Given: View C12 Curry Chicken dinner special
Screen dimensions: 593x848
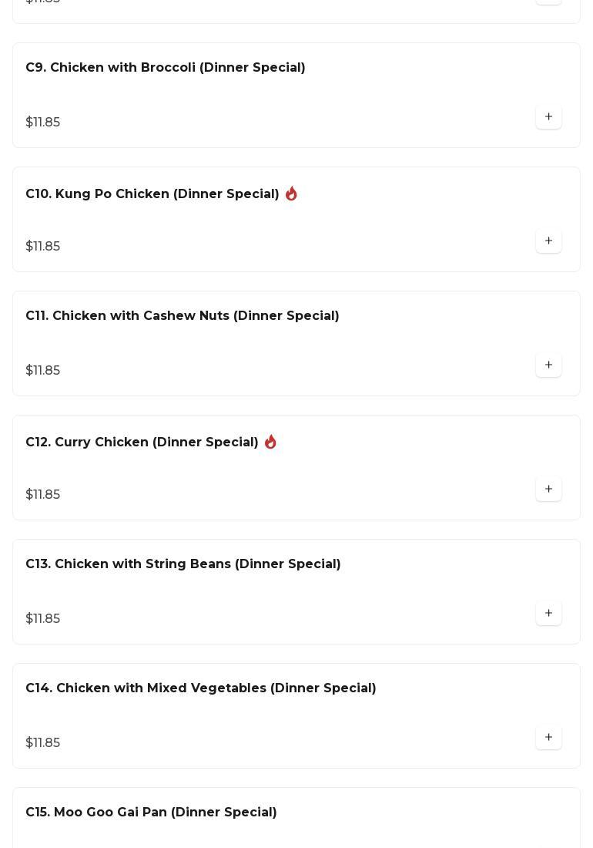Looking at the screenshot, I should tap(142, 443).
